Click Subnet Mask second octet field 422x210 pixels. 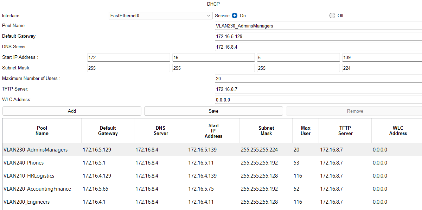click(x=213, y=68)
